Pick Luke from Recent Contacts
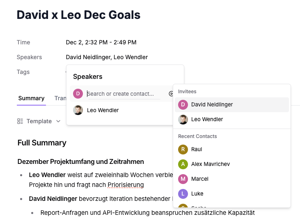Image resolution: width=300 pixels, height=221 pixels. (197, 193)
